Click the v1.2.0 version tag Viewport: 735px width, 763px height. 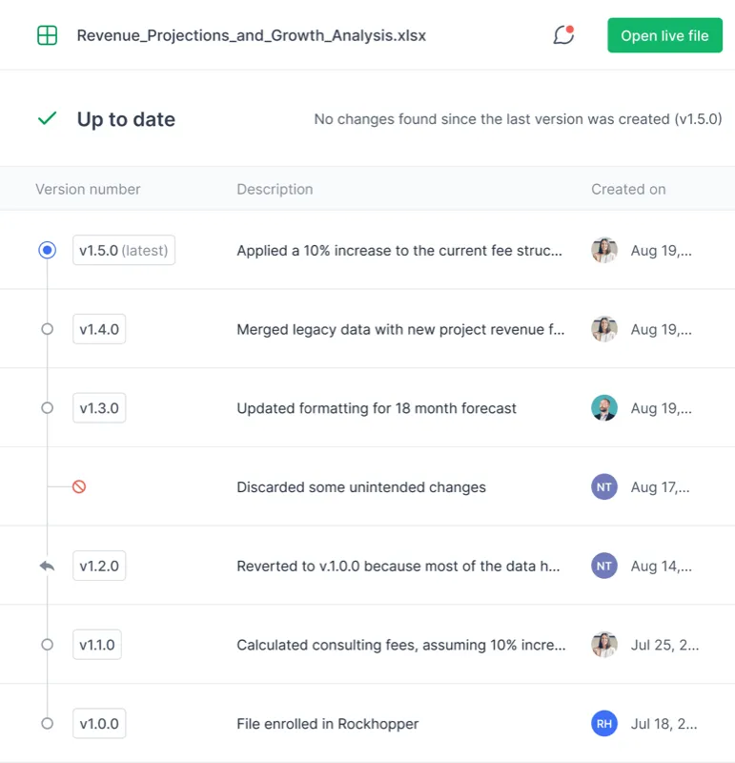coord(99,566)
